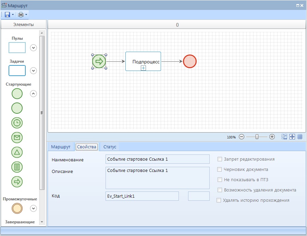Select the timer start event icon
The height and width of the screenshot is (236, 307).
click(x=17, y=122)
